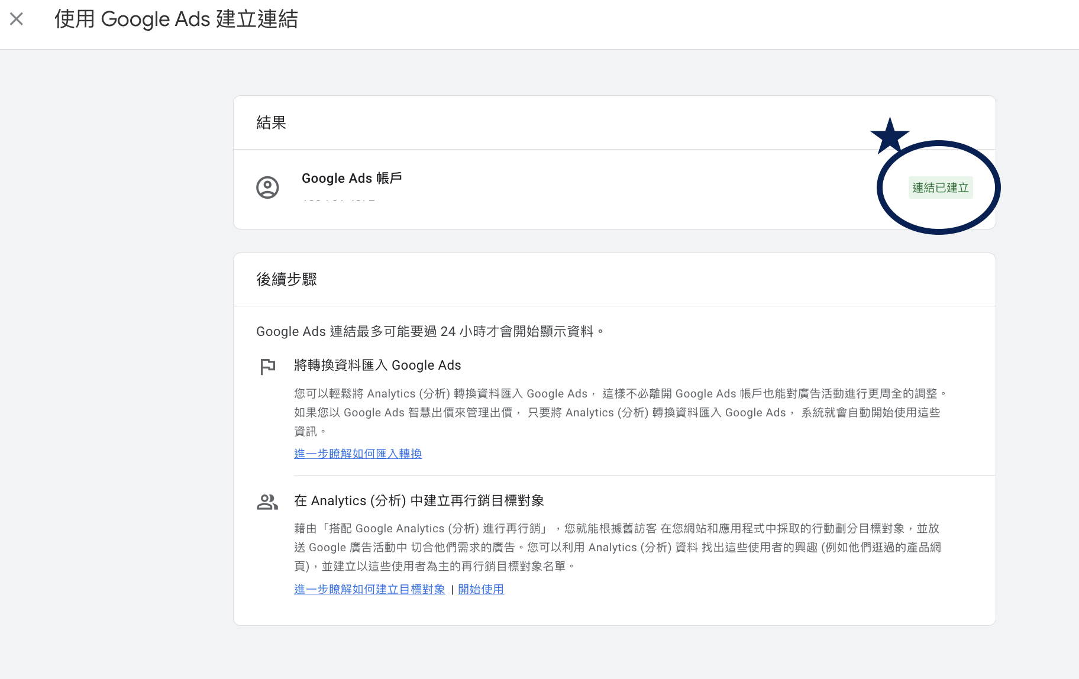Click the 後續步驟 section heading

point(287,279)
